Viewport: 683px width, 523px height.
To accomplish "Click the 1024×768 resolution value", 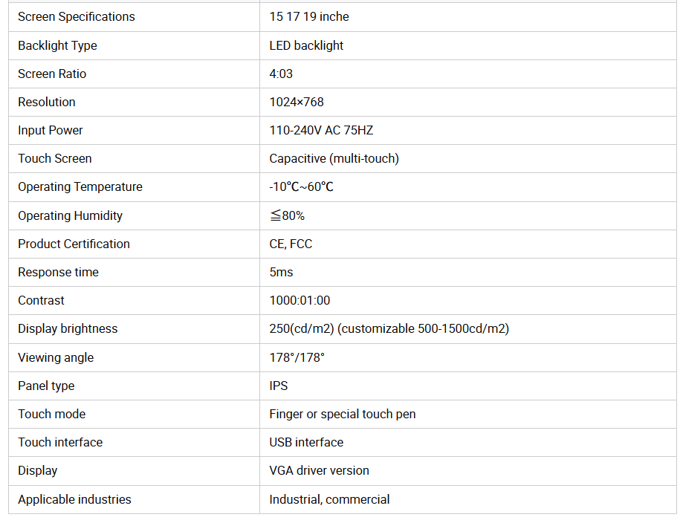I will (297, 102).
